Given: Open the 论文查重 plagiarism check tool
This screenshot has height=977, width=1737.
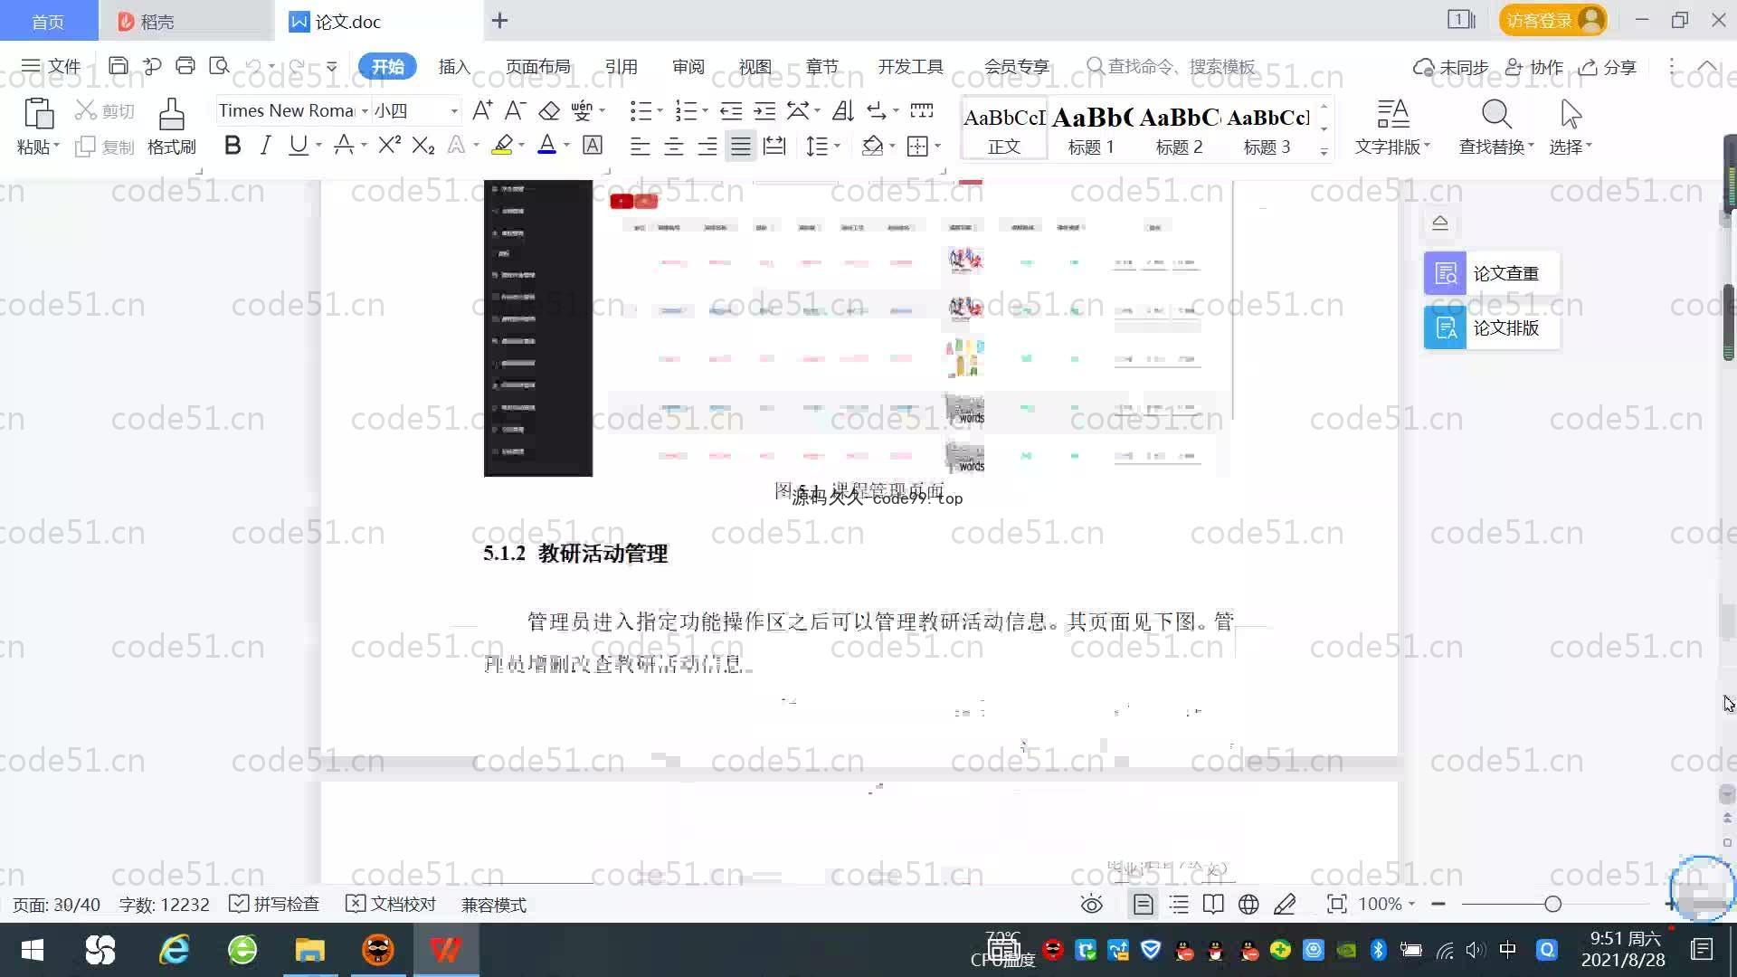Looking at the screenshot, I should tap(1491, 273).
